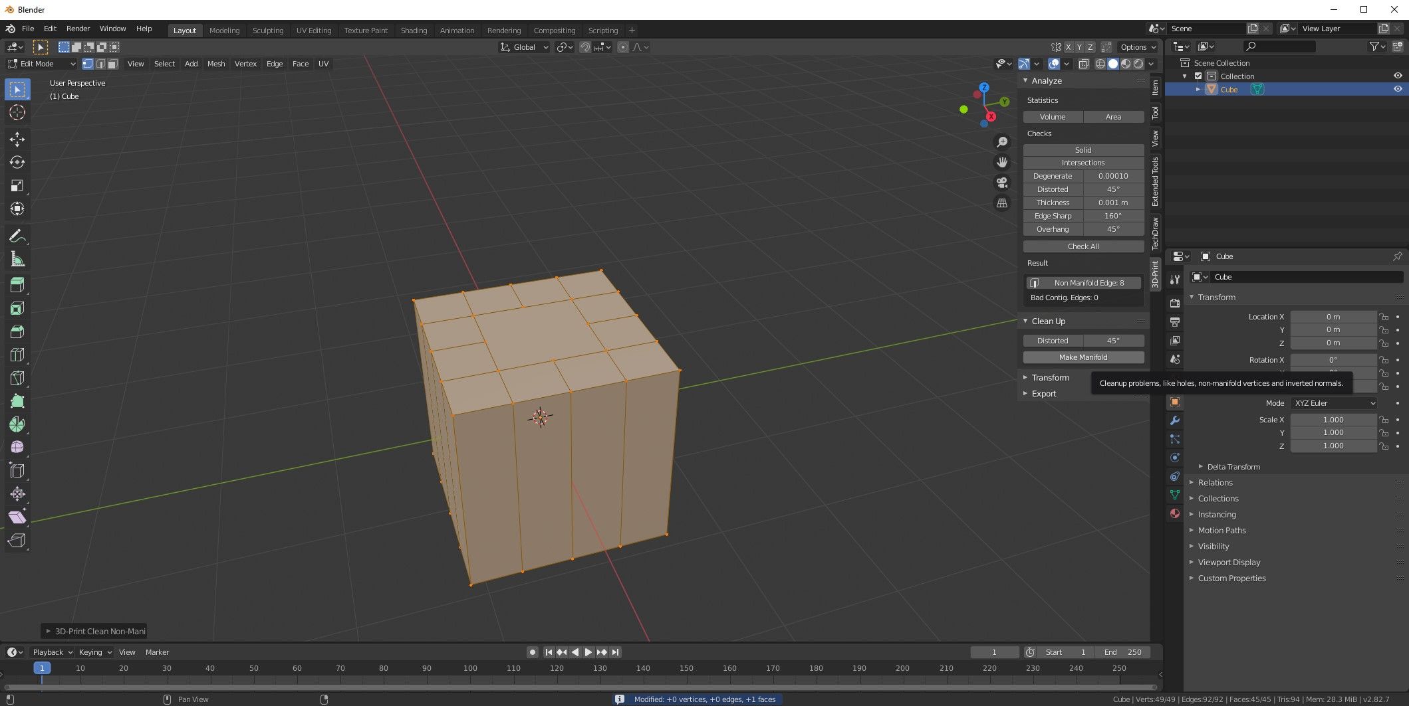Open Object Properties (orange square icon)
1409x706 pixels.
(1175, 402)
